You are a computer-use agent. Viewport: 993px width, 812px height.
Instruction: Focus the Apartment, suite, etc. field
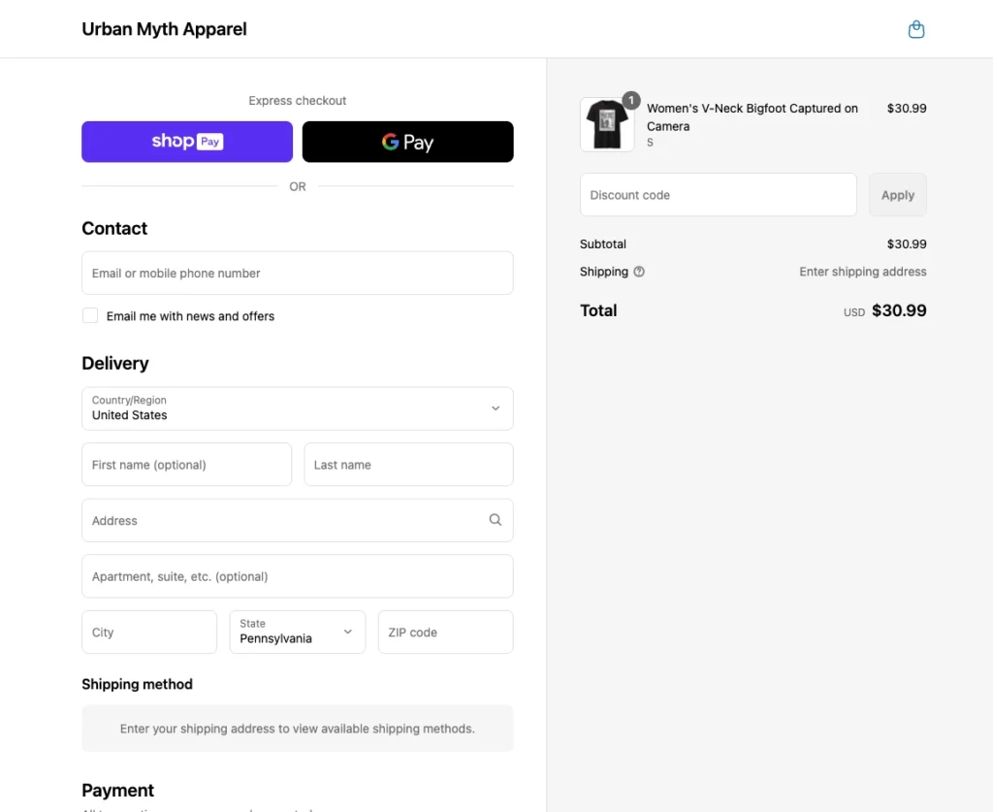click(298, 576)
